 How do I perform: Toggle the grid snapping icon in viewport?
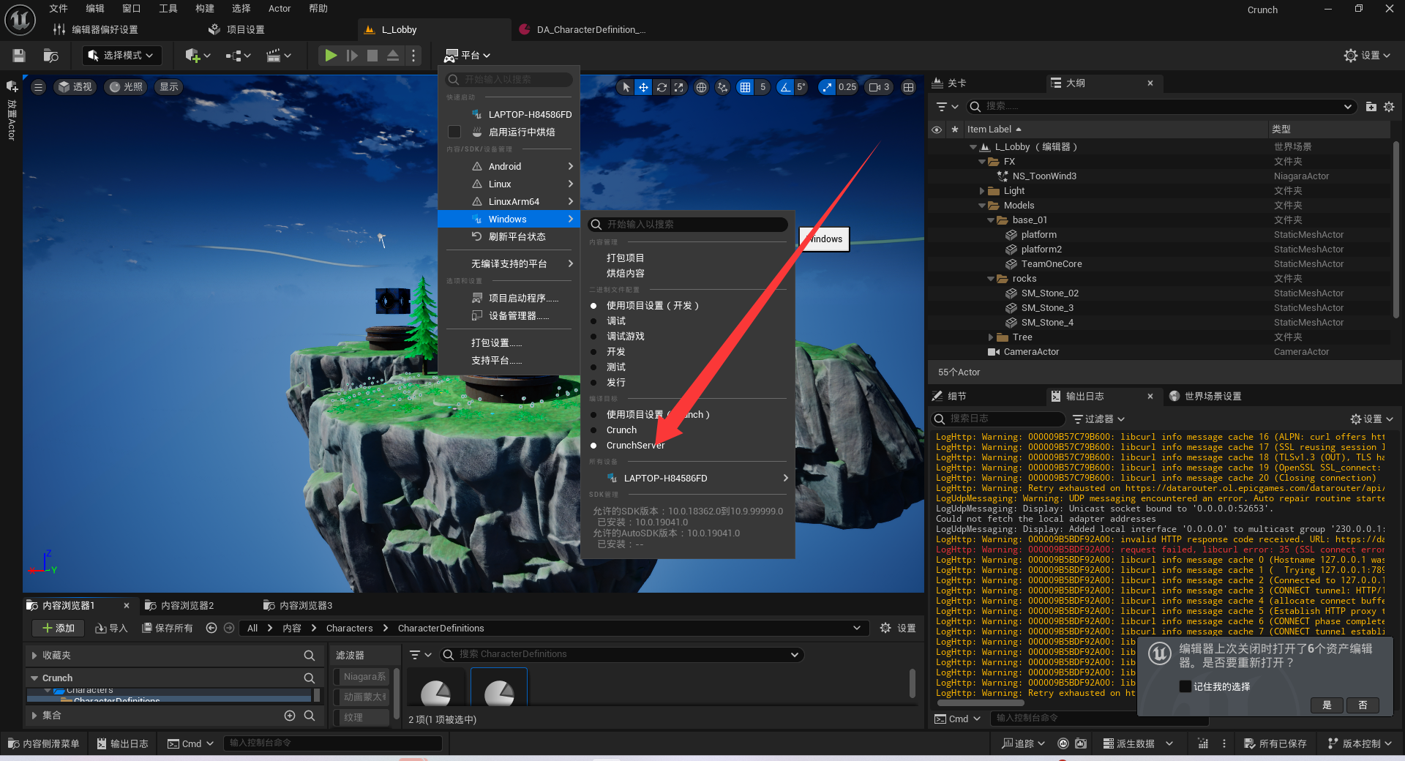[x=745, y=87]
